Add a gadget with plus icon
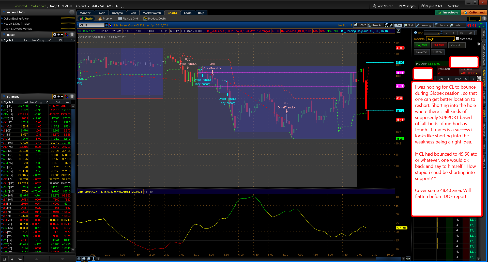488x262 pixels. (x=12, y=259)
